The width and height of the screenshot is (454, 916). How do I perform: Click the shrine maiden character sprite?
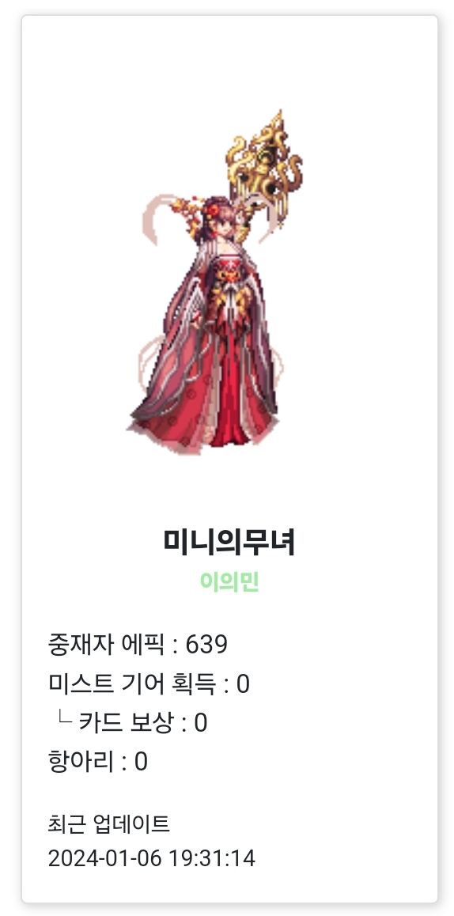click(214, 282)
